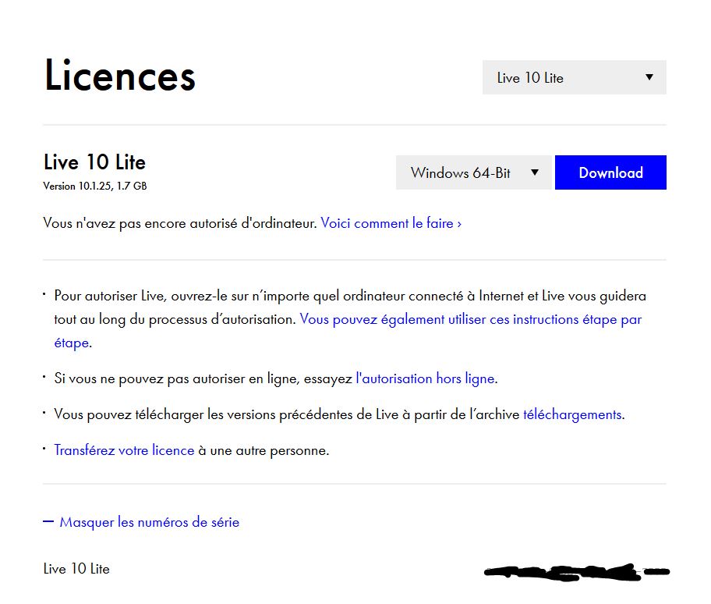Image resolution: width=711 pixels, height=604 pixels.
Task: Open the Windows 64-Bit platform dropdown
Action: click(474, 172)
